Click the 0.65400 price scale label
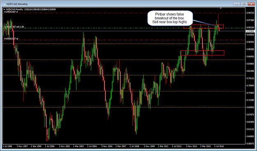 [250, 122]
